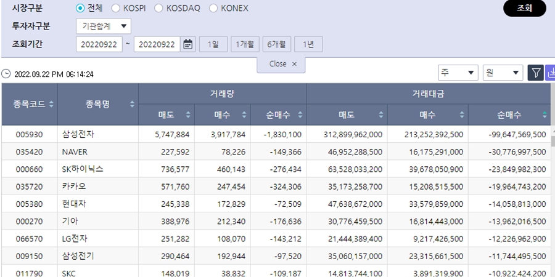Screen dimensions: 555x277
Task: Sort 거래량 순매수 column
Action: pyautogui.click(x=300, y=115)
